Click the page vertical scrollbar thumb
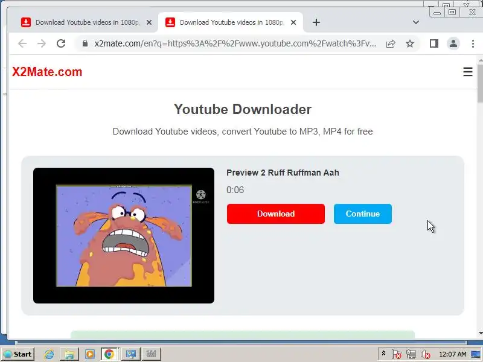The height and width of the screenshot is (362, 483). [x=480, y=83]
